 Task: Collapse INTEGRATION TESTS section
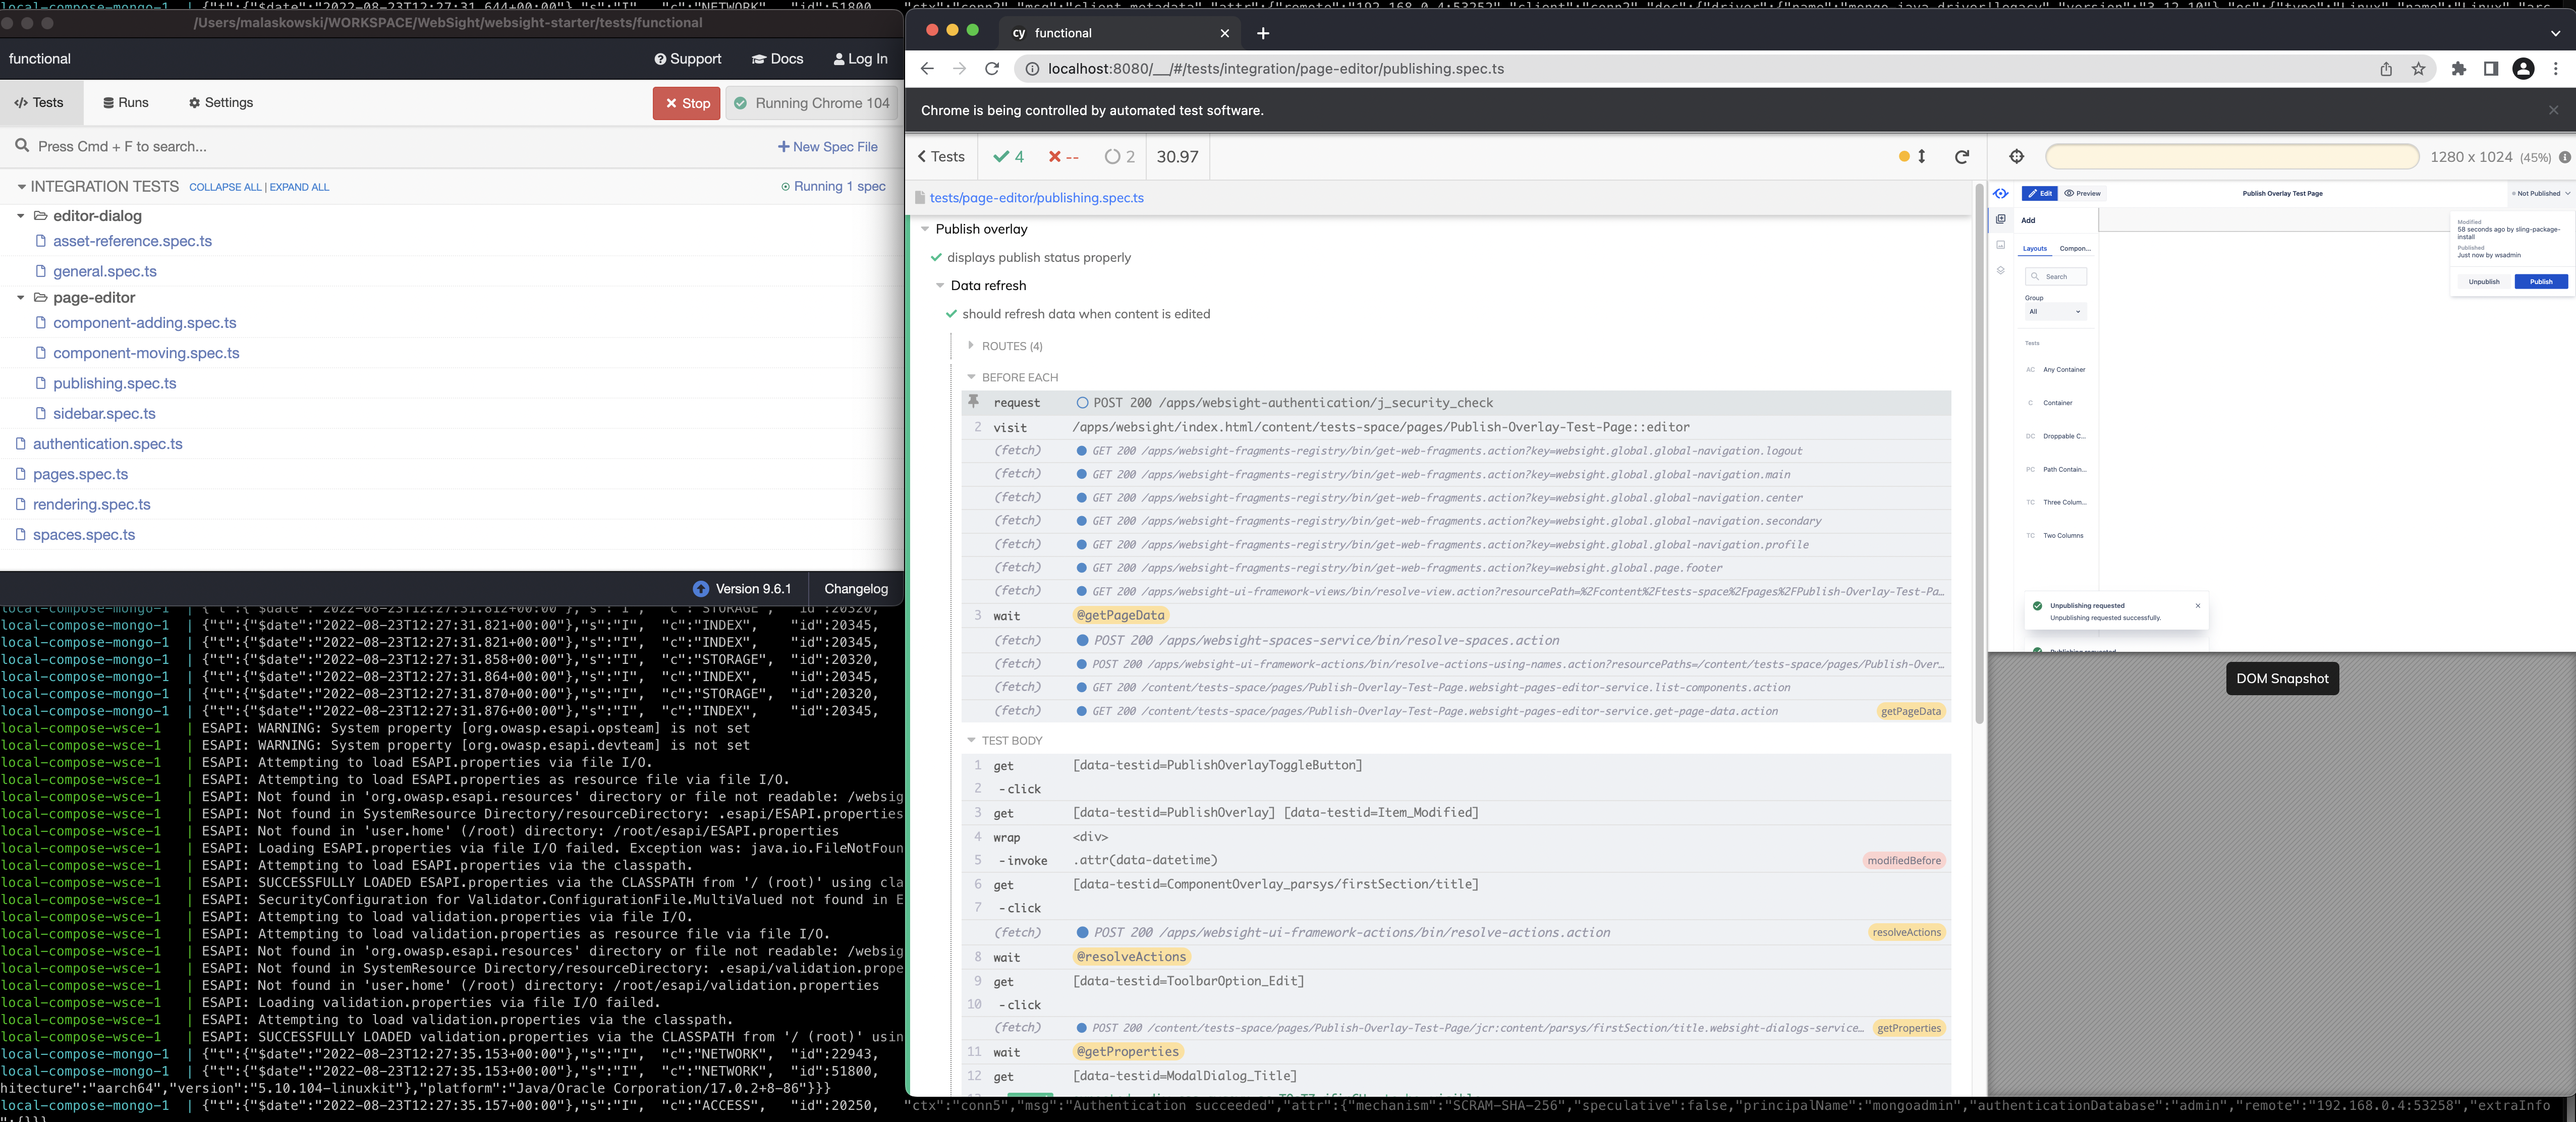(x=21, y=187)
